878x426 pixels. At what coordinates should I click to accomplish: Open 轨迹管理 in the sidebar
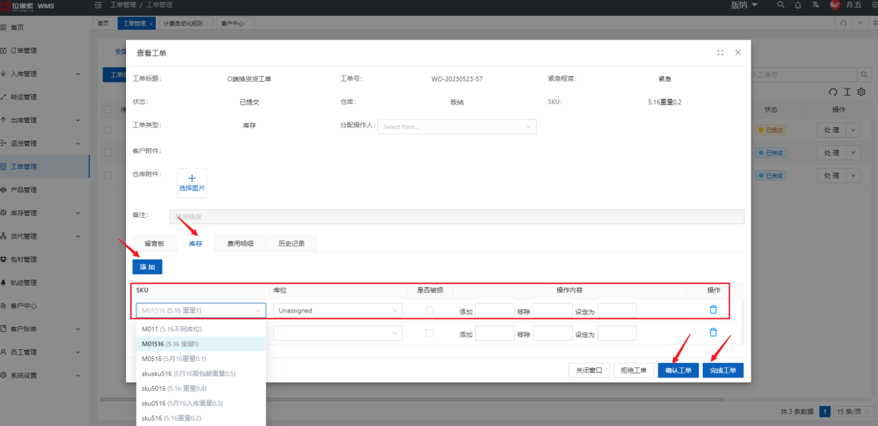tap(24, 282)
